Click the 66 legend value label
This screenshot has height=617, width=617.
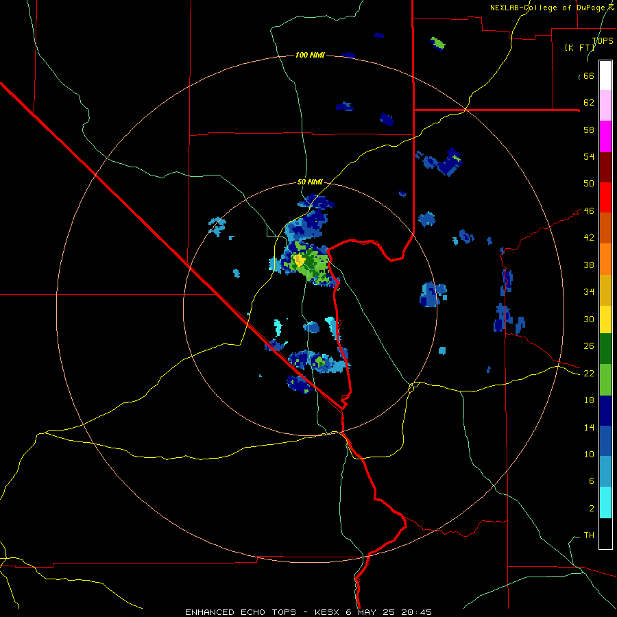tap(589, 76)
